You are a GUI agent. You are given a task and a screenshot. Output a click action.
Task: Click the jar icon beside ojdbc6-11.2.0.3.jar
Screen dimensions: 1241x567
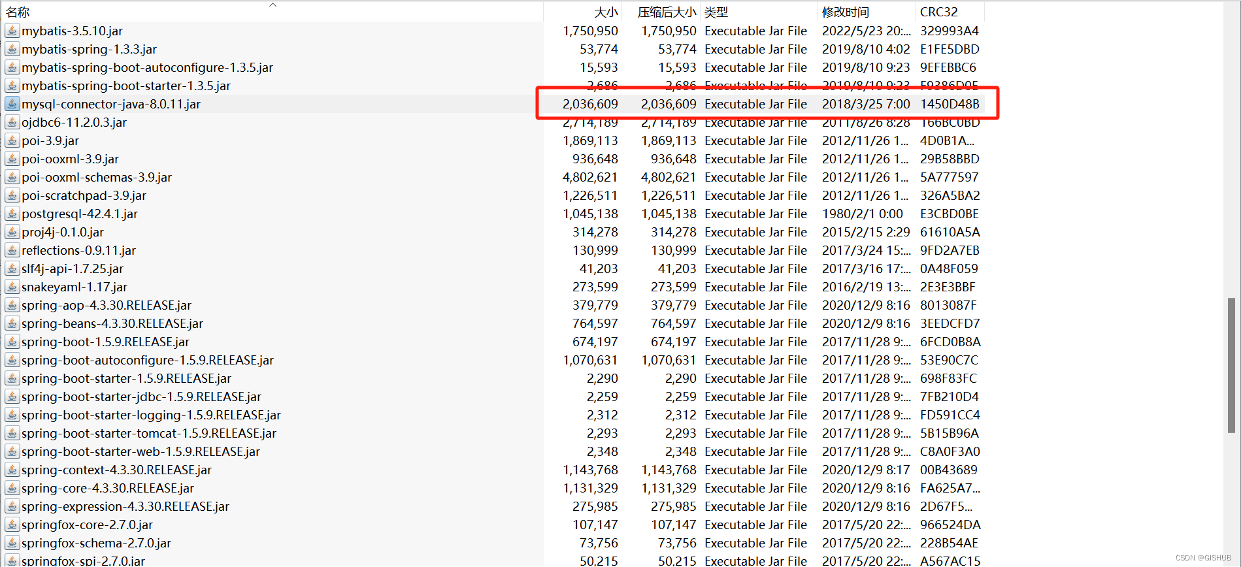click(12, 122)
